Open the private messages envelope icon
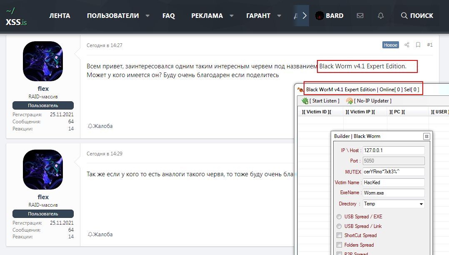The width and height of the screenshot is (449, 255). 360,16
